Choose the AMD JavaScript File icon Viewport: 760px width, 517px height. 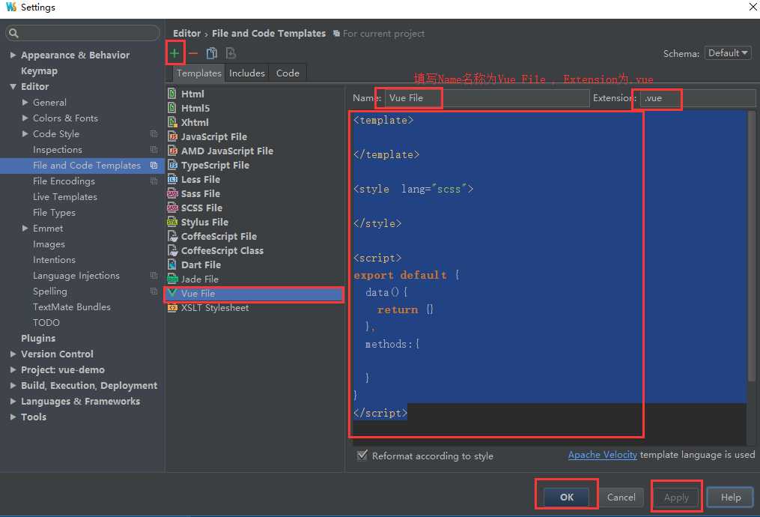click(x=172, y=151)
